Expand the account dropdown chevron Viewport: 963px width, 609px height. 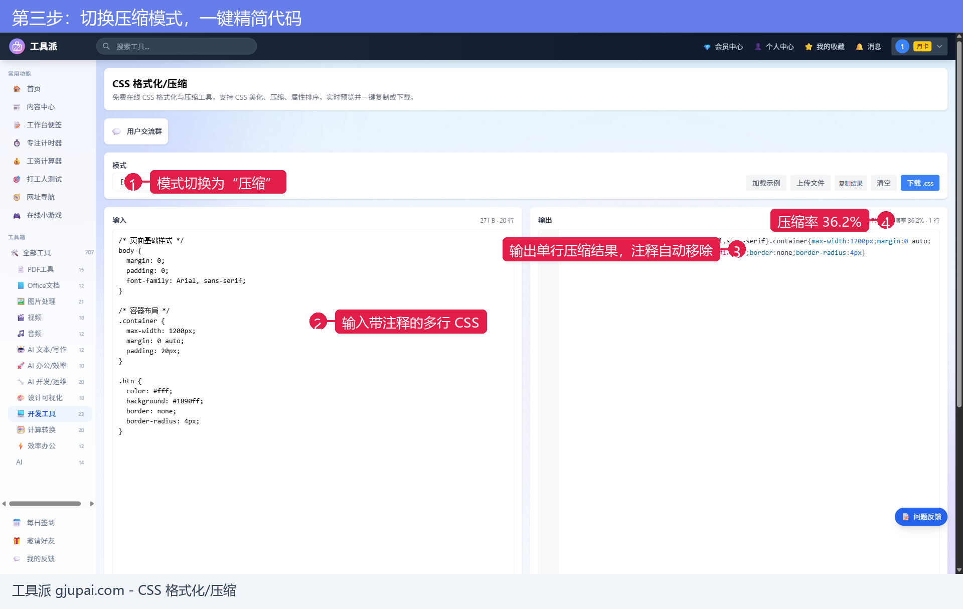pyautogui.click(x=939, y=47)
